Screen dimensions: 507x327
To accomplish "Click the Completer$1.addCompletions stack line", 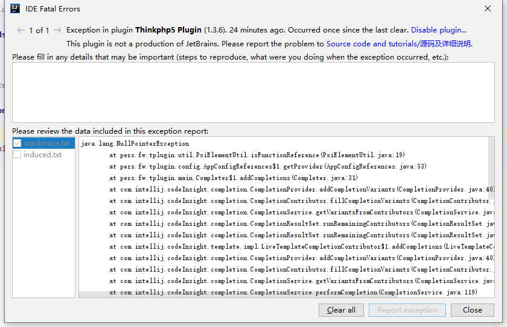I will pos(234,178).
